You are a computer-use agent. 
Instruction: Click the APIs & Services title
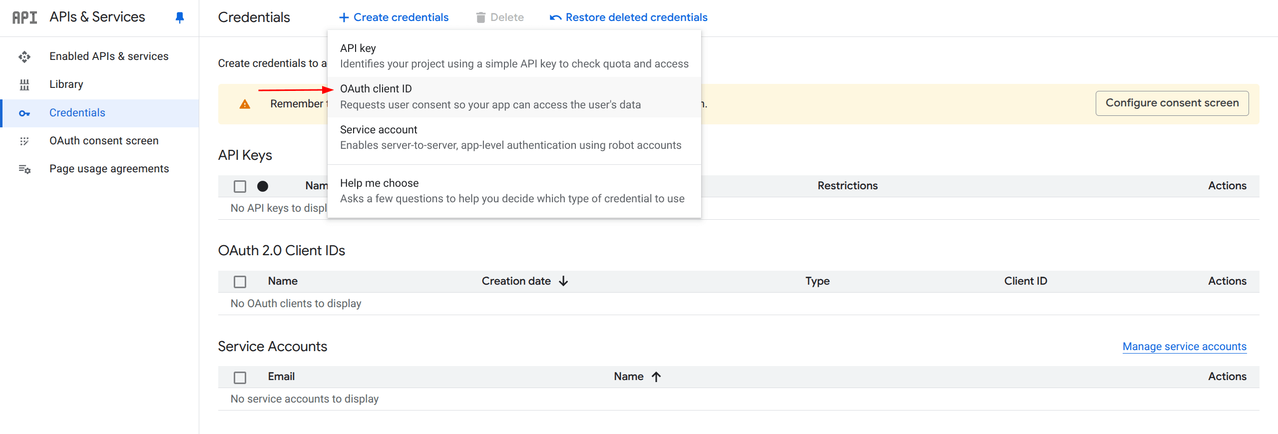[97, 17]
